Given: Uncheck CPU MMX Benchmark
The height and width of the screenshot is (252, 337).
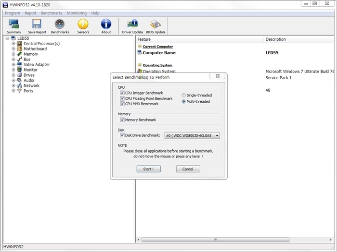Looking at the screenshot, I should pyautogui.click(x=122, y=104).
